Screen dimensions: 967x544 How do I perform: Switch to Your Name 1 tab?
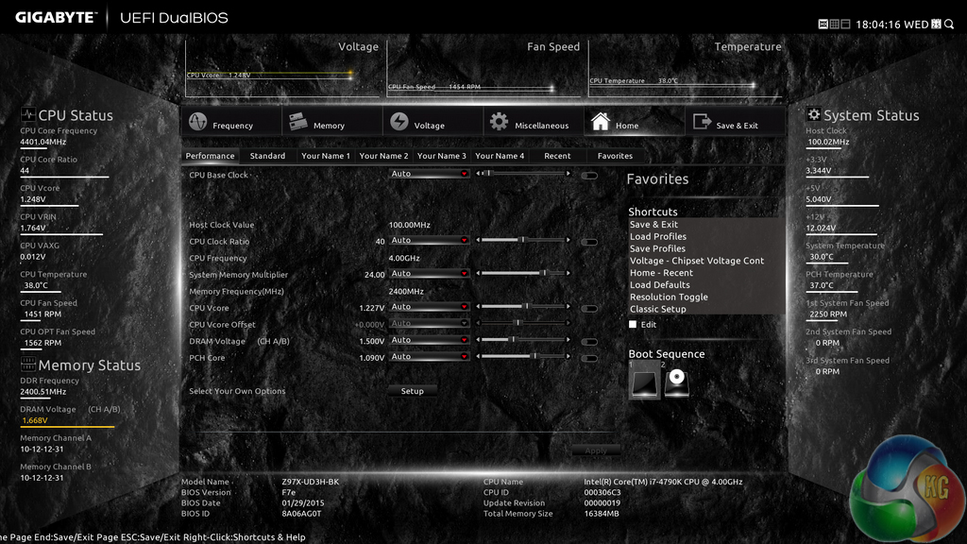pos(326,156)
